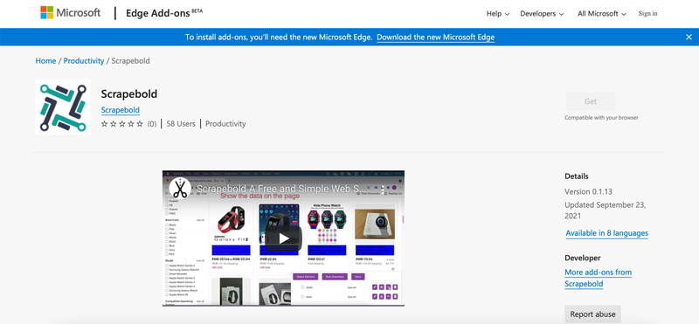
Task: Click the Microsoft logo
Action: pos(71,13)
